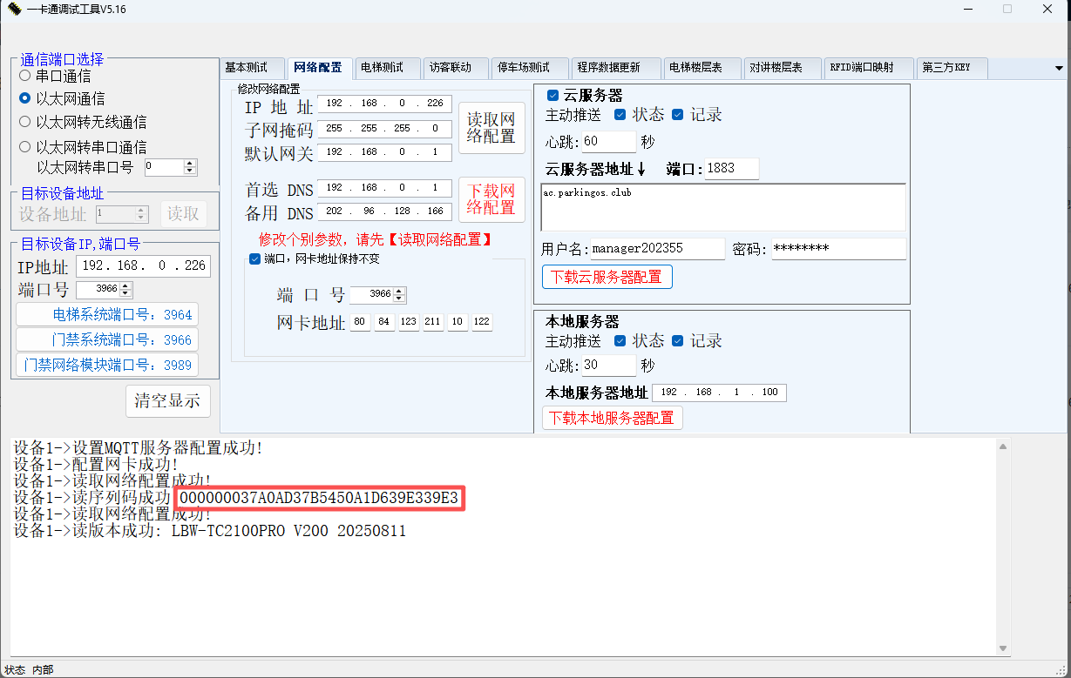
Task: Select 门禁系统端口号:3966 button
Action: click(107, 340)
